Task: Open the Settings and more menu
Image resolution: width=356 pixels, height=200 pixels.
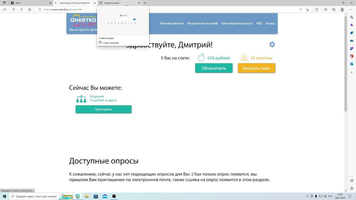Action: coord(351,9)
